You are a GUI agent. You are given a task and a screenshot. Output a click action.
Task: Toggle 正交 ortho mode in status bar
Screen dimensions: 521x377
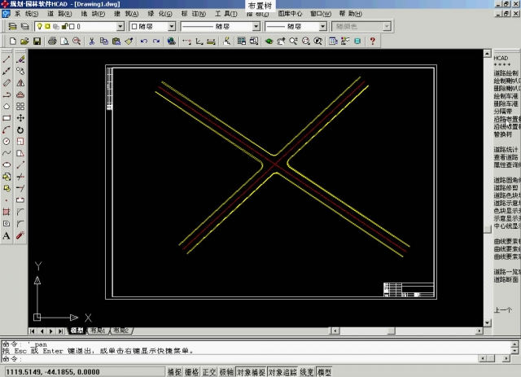209,371
